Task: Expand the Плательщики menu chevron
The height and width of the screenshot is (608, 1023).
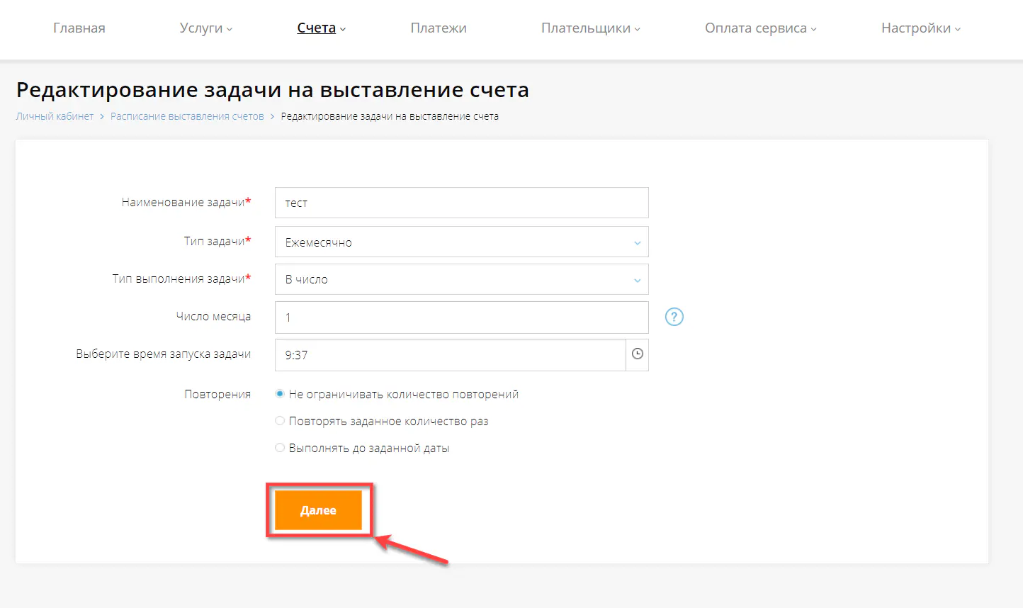Action: tap(638, 28)
